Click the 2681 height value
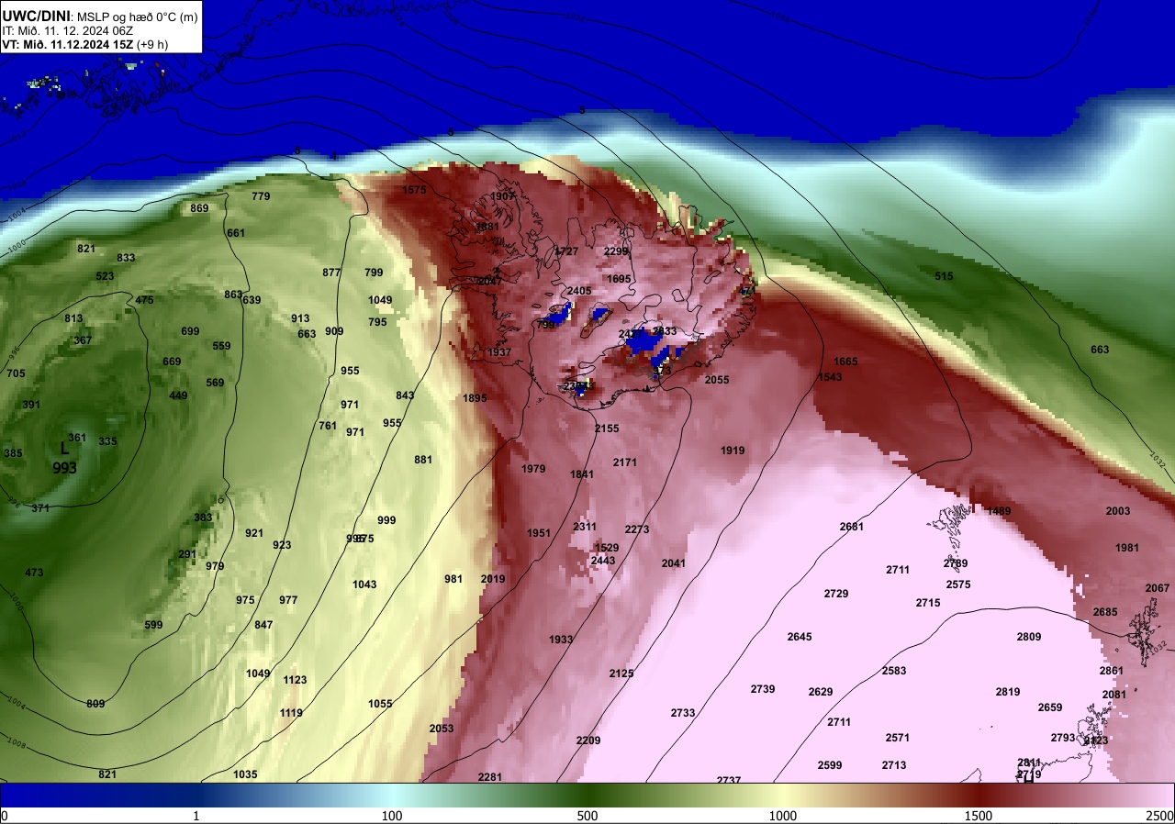Image resolution: width=1175 pixels, height=824 pixels. click(x=852, y=527)
